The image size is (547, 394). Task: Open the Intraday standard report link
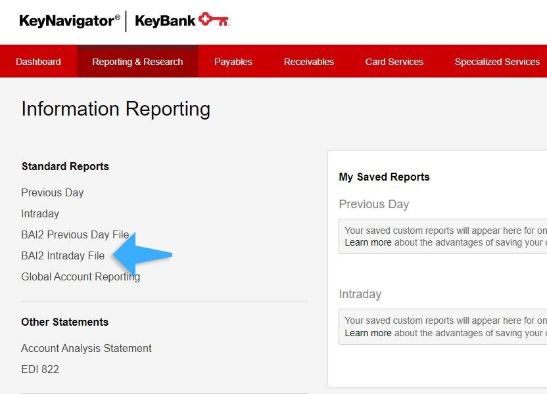tap(40, 213)
